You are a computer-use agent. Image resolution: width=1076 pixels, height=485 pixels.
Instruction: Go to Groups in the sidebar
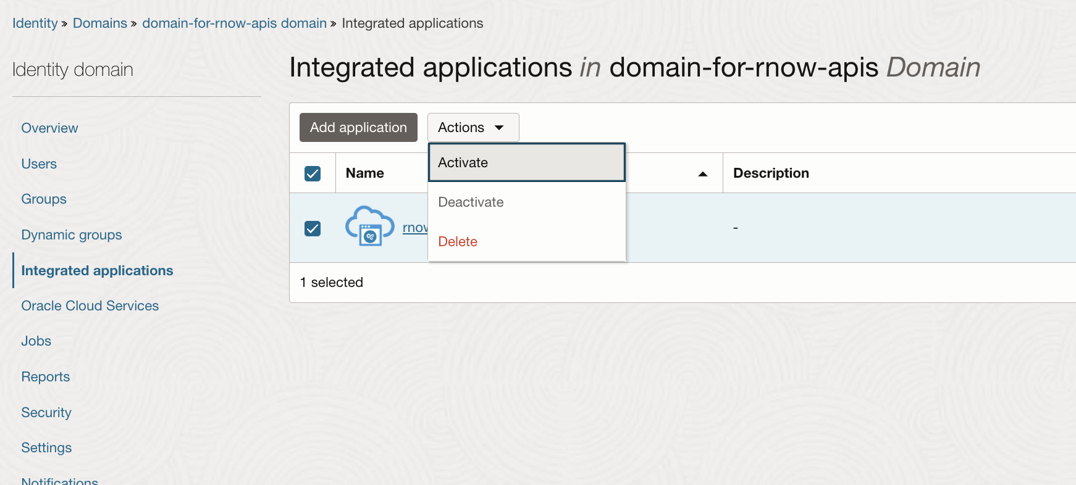(44, 199)
